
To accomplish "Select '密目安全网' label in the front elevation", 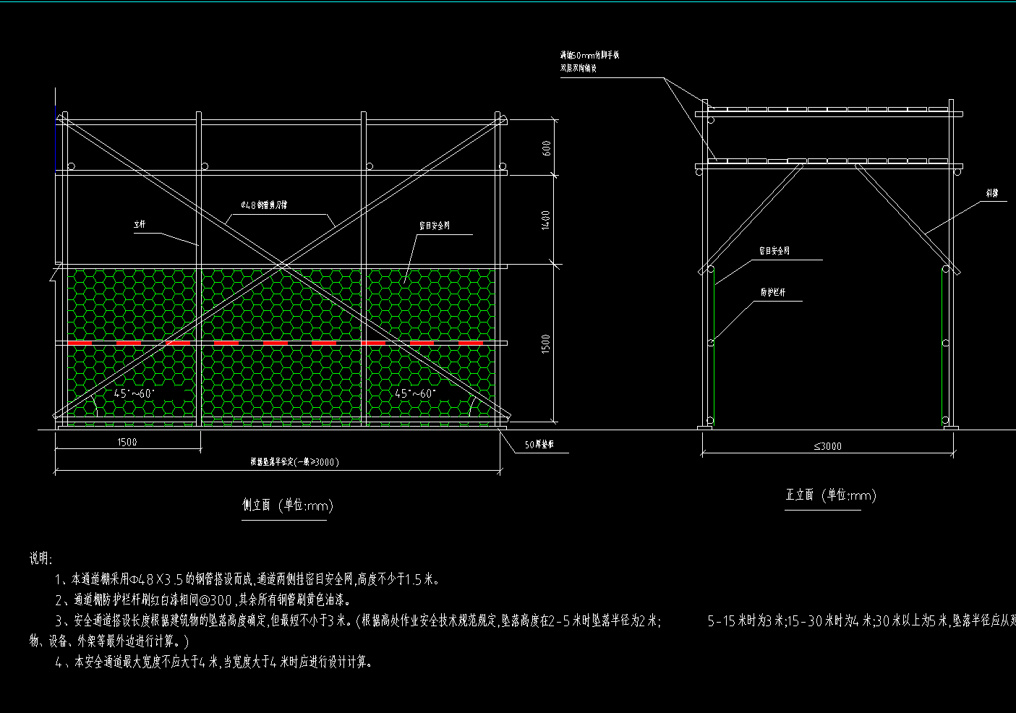I will tap(774, 251).
